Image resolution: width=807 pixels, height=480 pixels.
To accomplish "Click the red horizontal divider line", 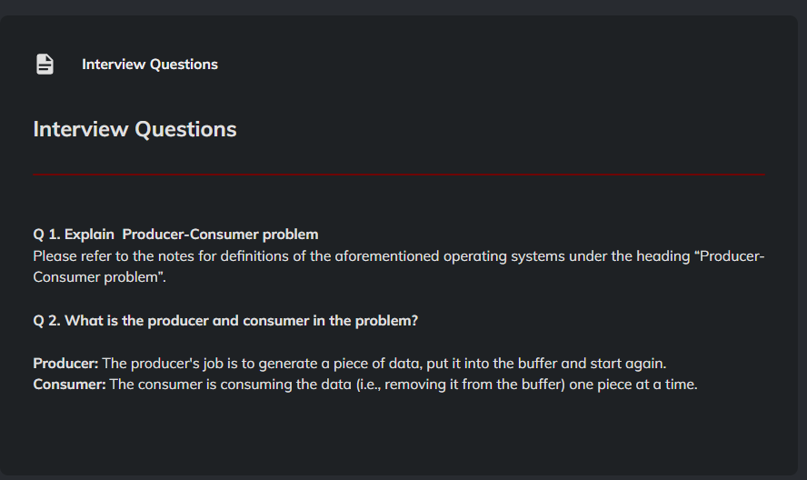I will pyautogui.click(x=399, y=174).
